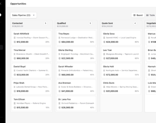Click Summit HVAC — Local Lead Engine text
The image size is (156, 123).
[121, 38]
